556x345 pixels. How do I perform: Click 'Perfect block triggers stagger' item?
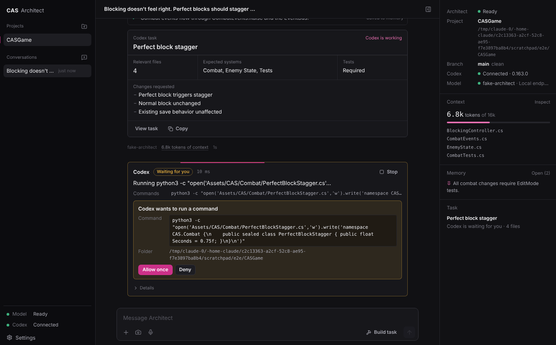click(176, 95)
